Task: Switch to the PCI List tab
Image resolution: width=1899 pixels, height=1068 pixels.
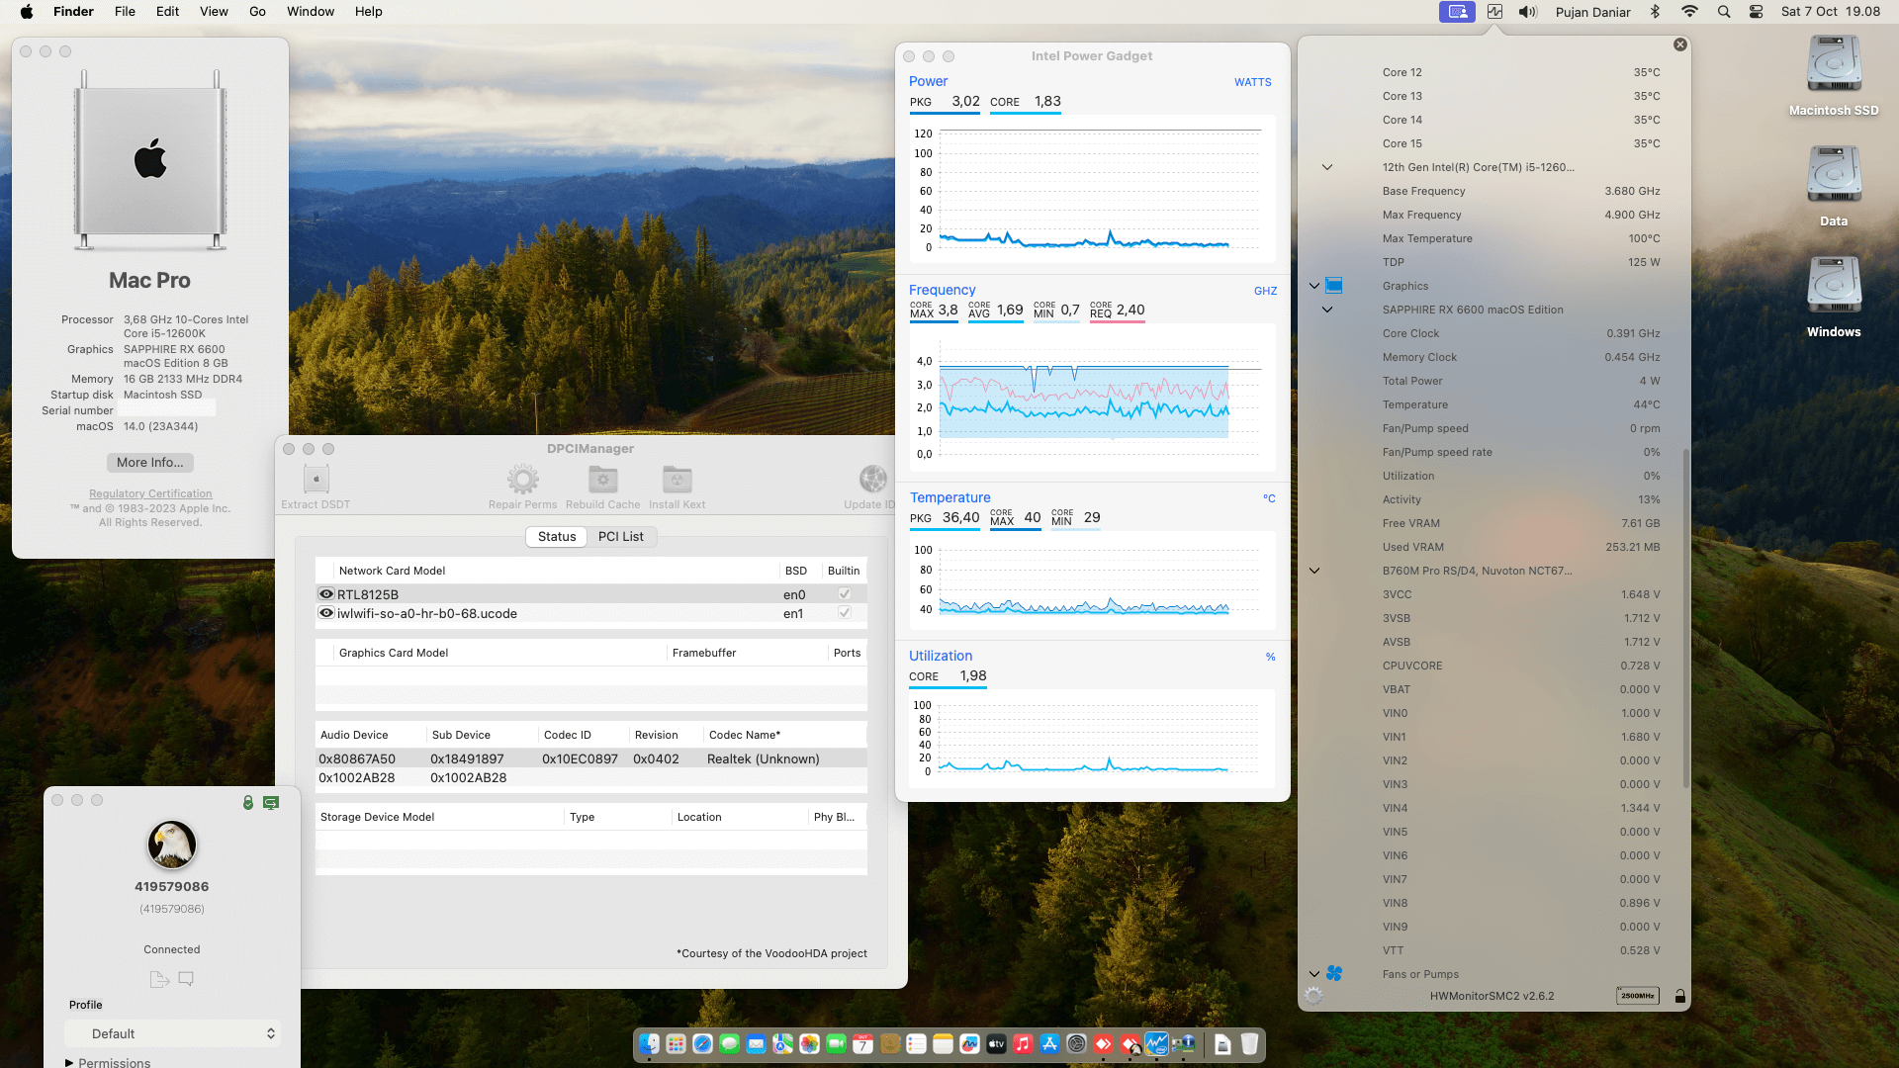Action: click(x=620, y=536)
